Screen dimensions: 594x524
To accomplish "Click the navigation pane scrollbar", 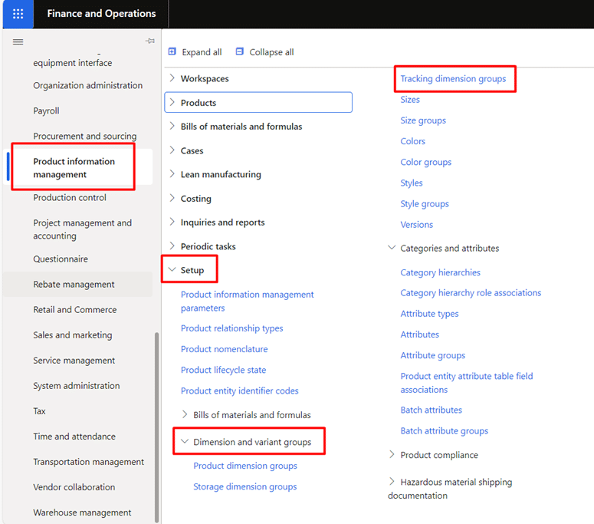I will [156, 427].
